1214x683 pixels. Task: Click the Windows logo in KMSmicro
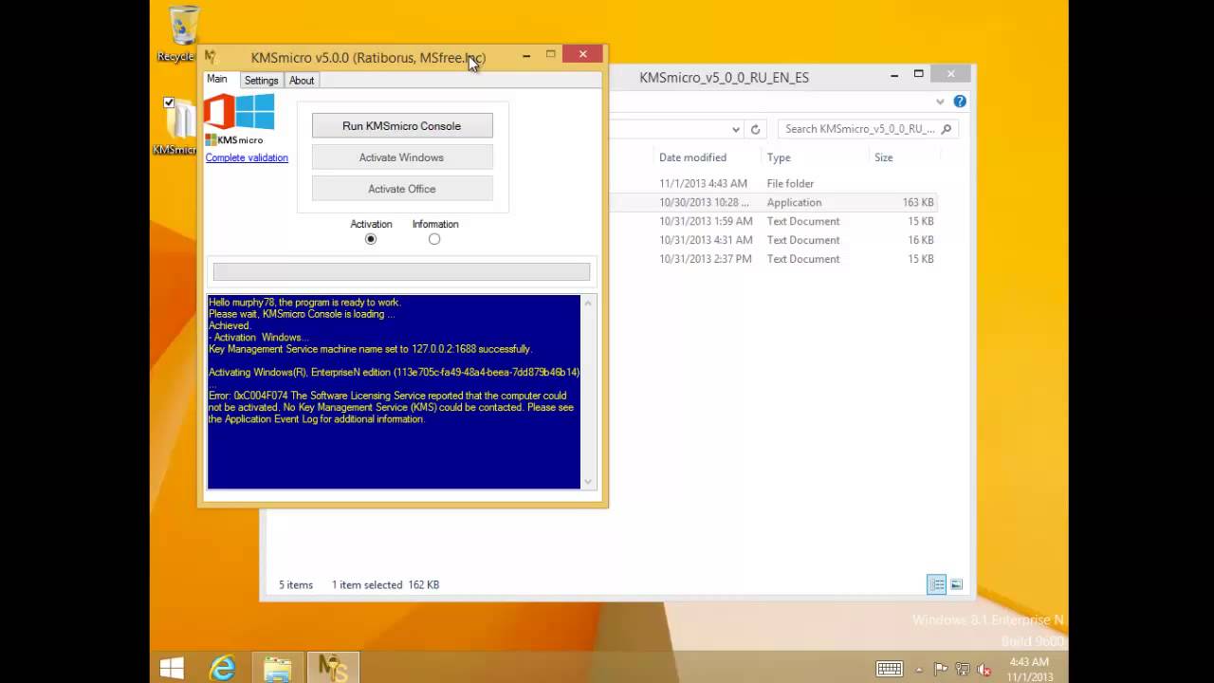point(255,112)
